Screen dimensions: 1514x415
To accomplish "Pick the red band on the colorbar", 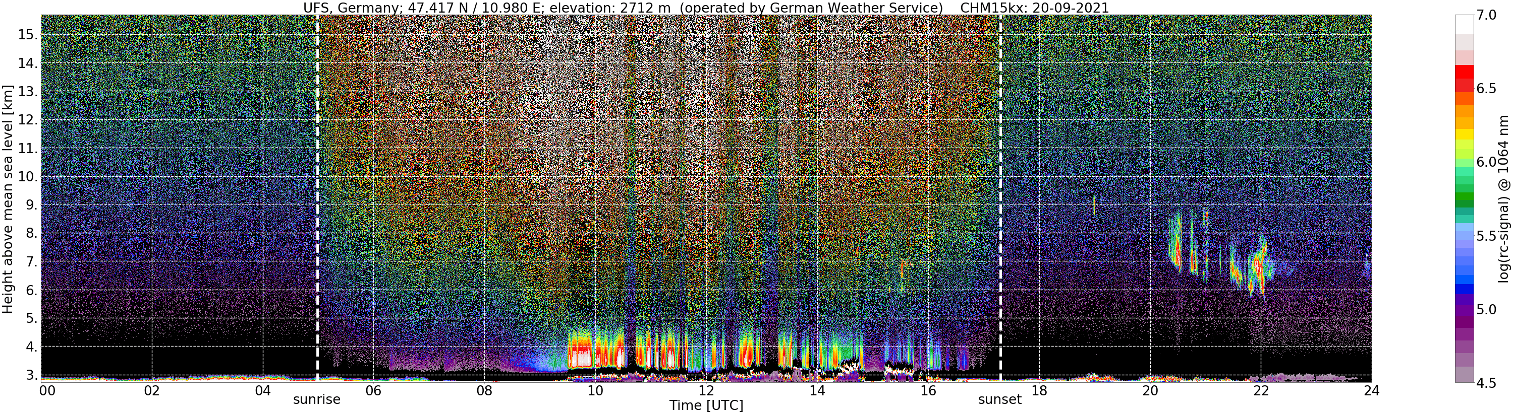I will (1464, 72).
